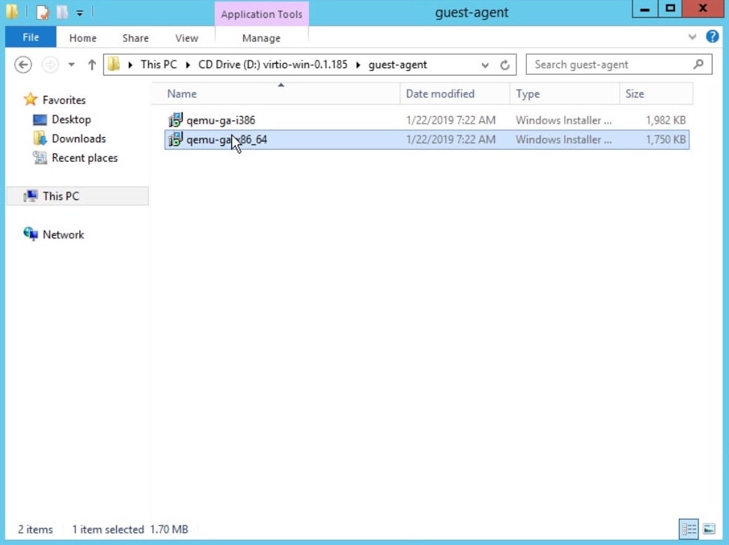Click the Refresh button in address bar
Image resolution: width=729 pixels, height=545 pixels.
click(x=505, y=65)
